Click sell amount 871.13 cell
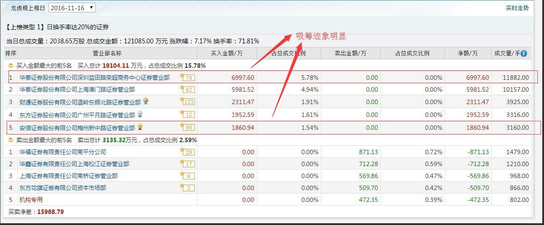The width and height of the screenshot is (544, 225). tap(368, 152)
